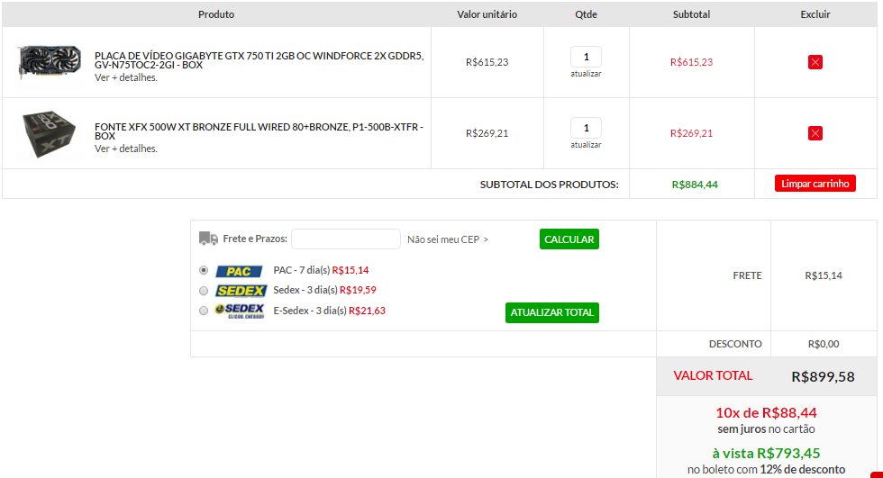This screenshot has height=478, width=883.
Task: Click the red subtotal R$269,21
Action: coord(691,133)
